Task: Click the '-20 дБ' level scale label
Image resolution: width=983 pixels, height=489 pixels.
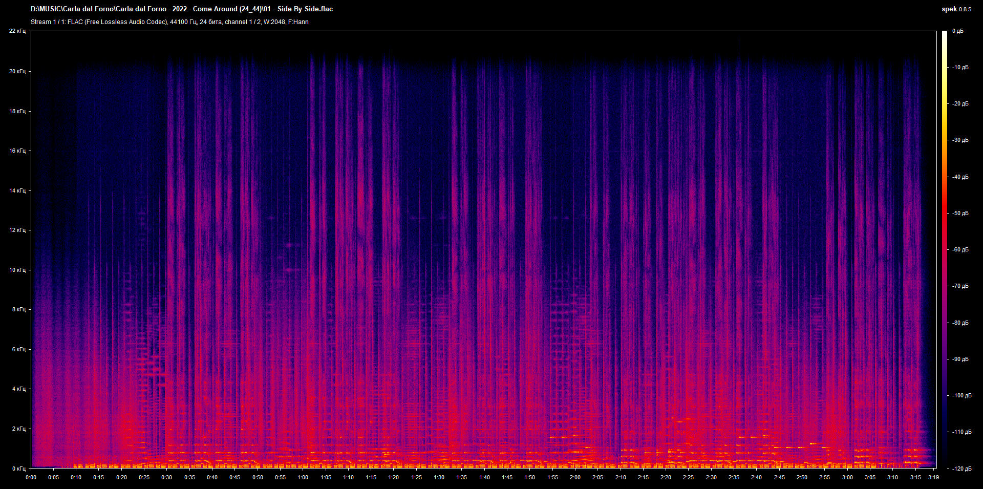Action: [960, 104]
